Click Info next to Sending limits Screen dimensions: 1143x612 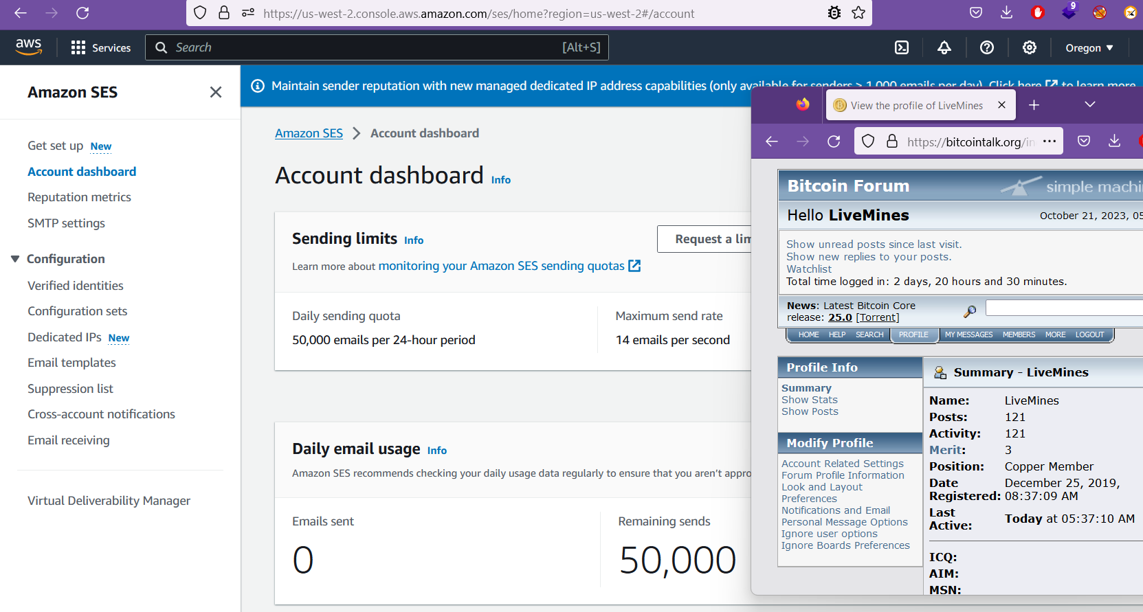[x=414, y=240]
